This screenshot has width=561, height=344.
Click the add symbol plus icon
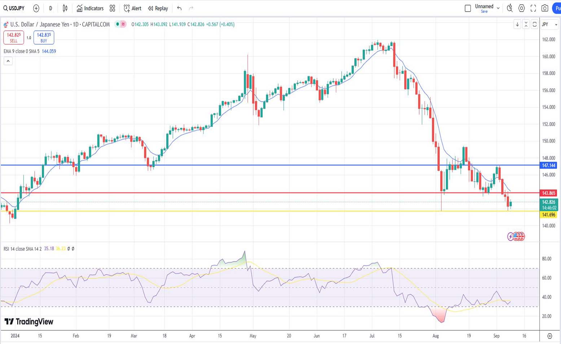click(36, 8)
